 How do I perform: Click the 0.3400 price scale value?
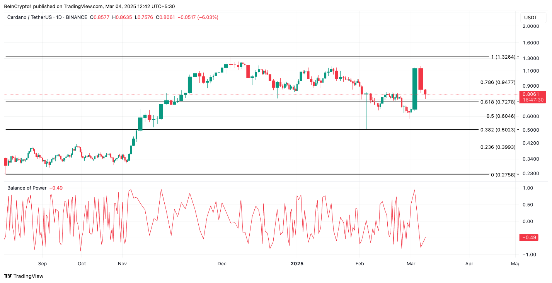pos(531,159)
